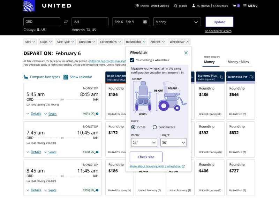The height and width of the screenshot is (201, 279).
Task: Open the main MENU
Action: pyautogui.click(x=250, y=6)
